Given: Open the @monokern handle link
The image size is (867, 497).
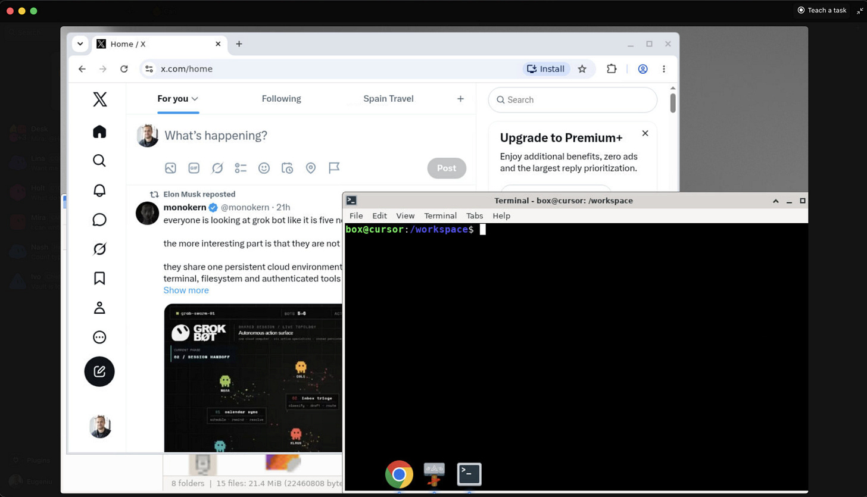Looking at the screenshot, I should pyautogui.click(x=246, y=207).
